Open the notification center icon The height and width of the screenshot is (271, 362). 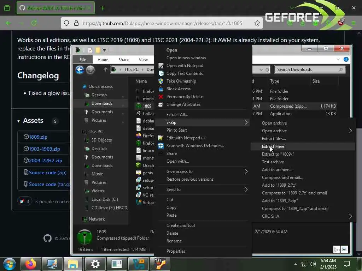[347, 264]
